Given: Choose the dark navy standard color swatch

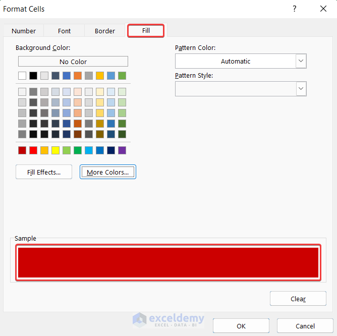Looking at the screenshot, I should click(x=111, y=150).
